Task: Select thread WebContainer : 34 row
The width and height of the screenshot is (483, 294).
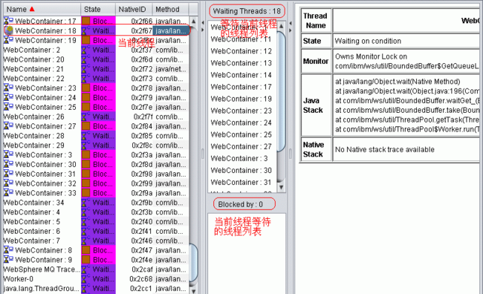Action: (96, 202)
